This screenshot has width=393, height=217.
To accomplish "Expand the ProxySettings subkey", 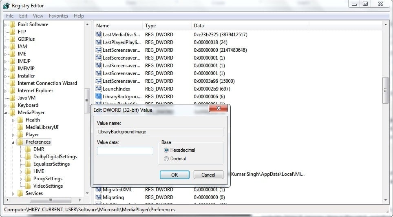I will pos(21,179).
